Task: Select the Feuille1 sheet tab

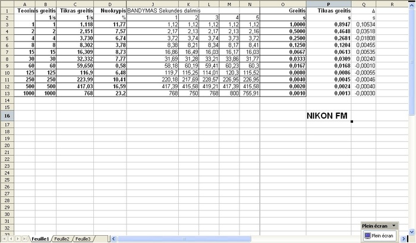Action: tap(40, 238)
